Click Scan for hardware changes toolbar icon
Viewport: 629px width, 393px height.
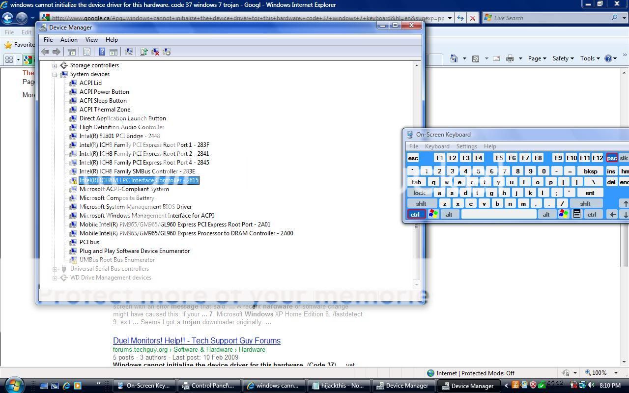(x=129, y=52)
